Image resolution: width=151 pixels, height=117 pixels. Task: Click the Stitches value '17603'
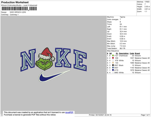pos(147,2)
